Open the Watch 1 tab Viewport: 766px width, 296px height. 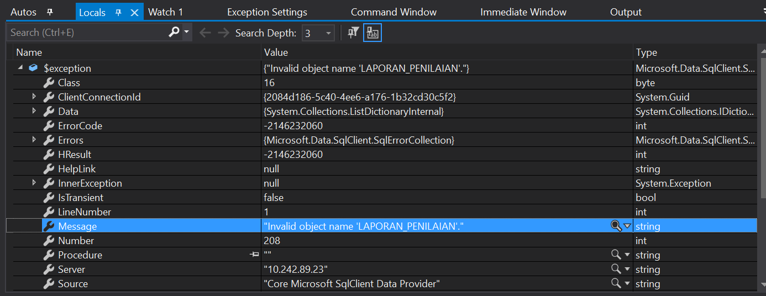pyautogui.click(x=165, y=12)
